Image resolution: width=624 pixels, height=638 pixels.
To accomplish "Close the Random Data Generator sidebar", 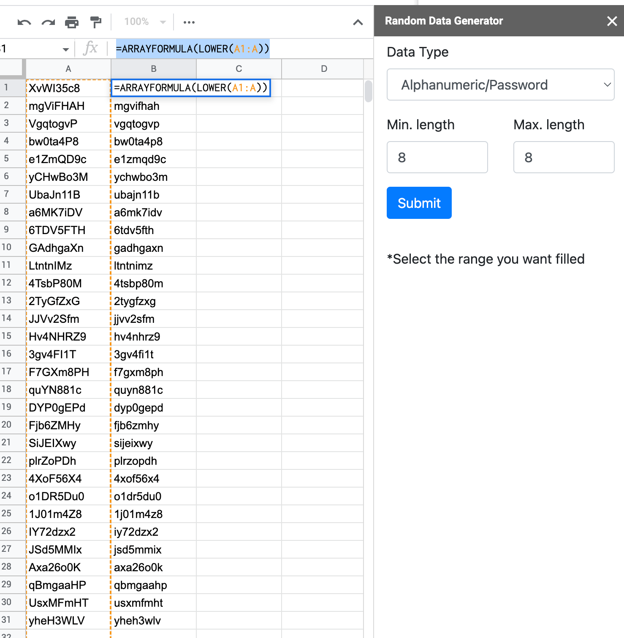I will coord(612,21).
